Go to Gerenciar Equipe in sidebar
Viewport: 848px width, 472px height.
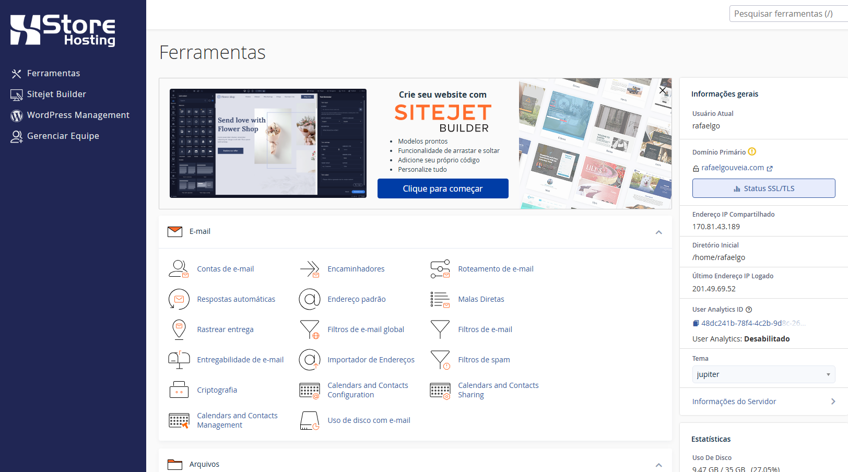click(63, 136)
